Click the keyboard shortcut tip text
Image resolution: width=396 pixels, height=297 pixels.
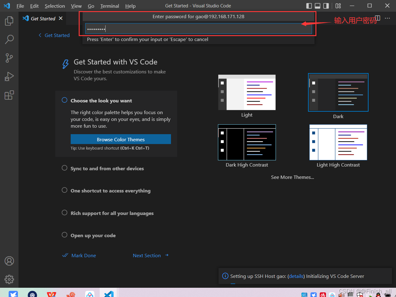tap(110, 148)
